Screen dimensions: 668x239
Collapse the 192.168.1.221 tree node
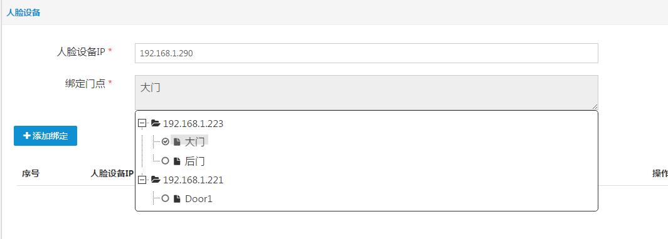coord(142,180)
